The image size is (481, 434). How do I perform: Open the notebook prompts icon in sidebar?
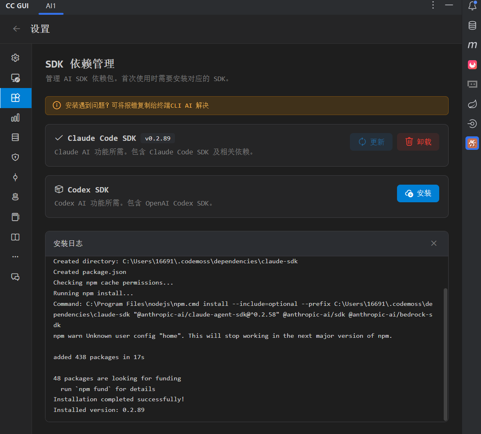15,217
